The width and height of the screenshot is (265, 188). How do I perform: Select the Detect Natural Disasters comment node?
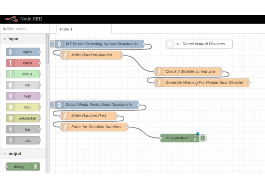coord(199,44)
